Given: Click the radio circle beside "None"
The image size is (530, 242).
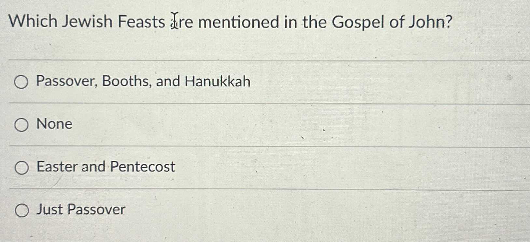Looking at the screenshot, I should tap(21, 124).
